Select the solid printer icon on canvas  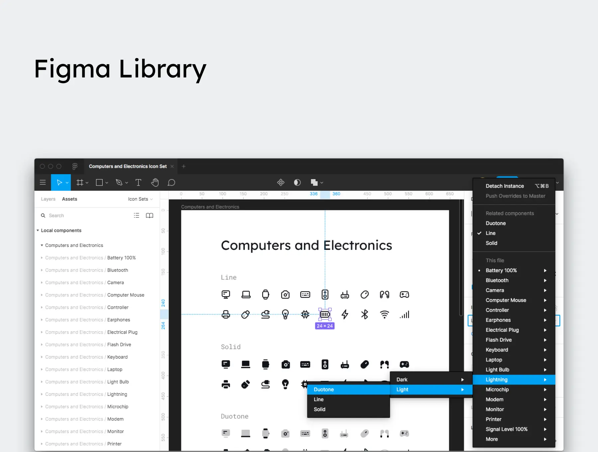tap(226, 385)
